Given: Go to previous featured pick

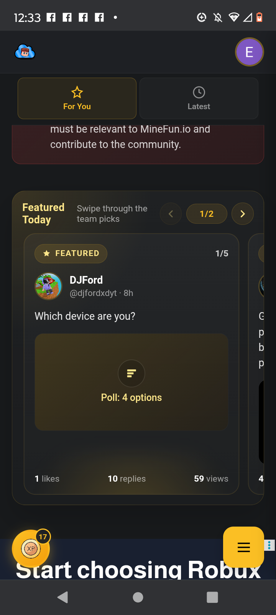Looking at the screenshot, I should [171, 214].
